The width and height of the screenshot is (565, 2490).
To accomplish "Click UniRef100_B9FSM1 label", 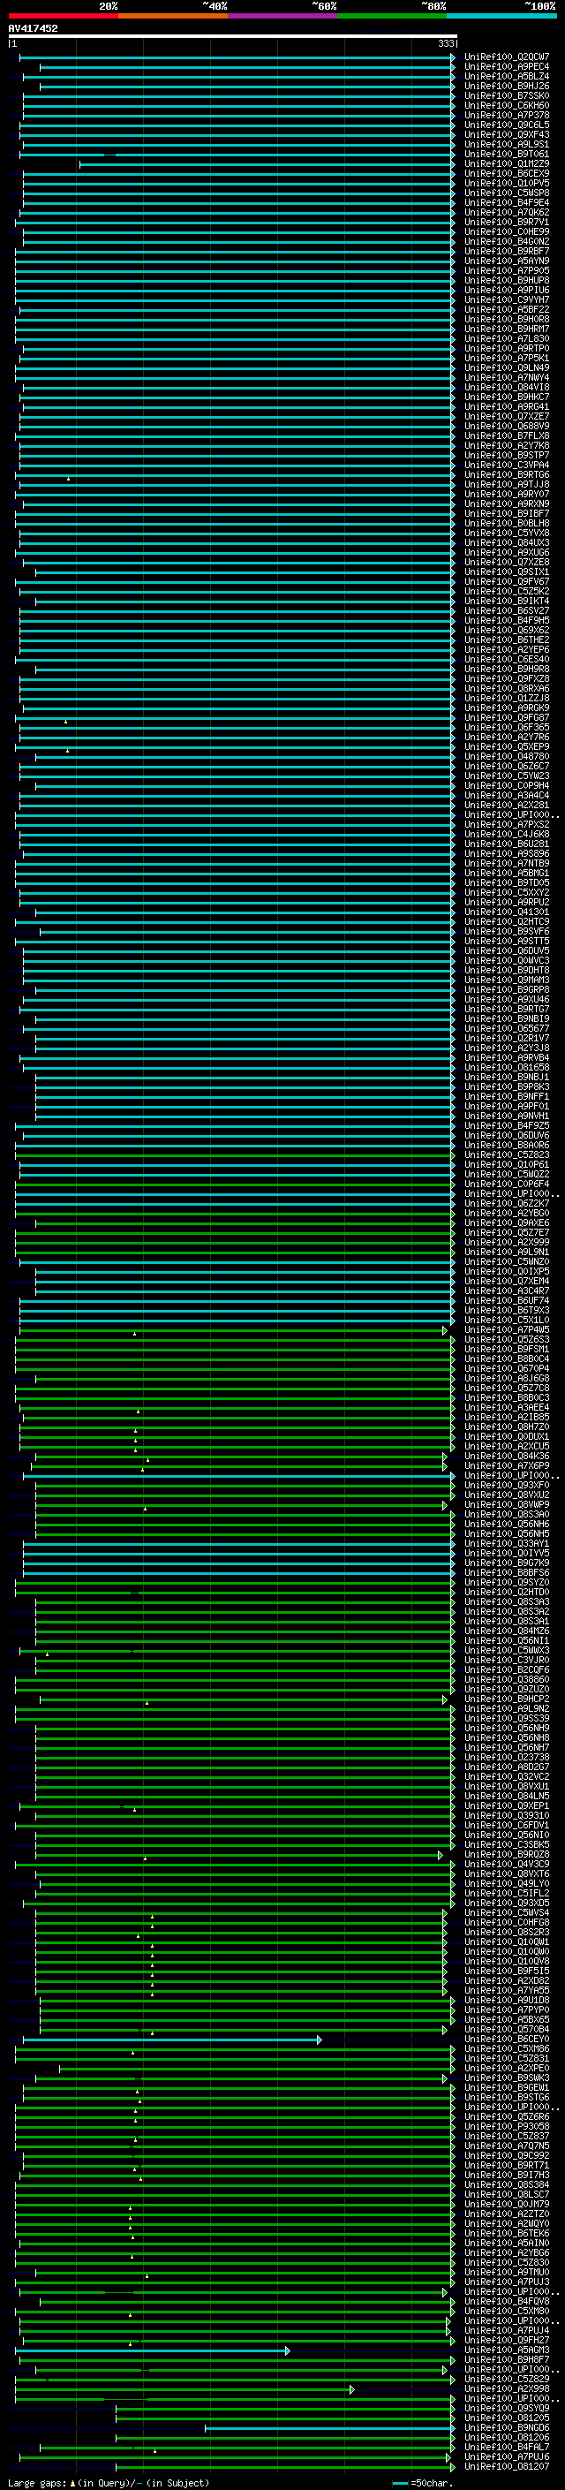I will 507,1350.
